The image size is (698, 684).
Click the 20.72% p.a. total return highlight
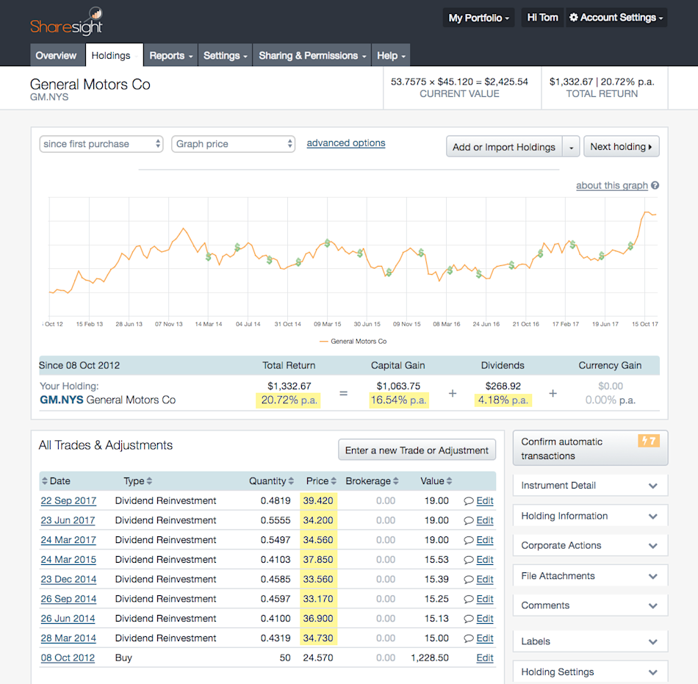click(x=289, y=400)
